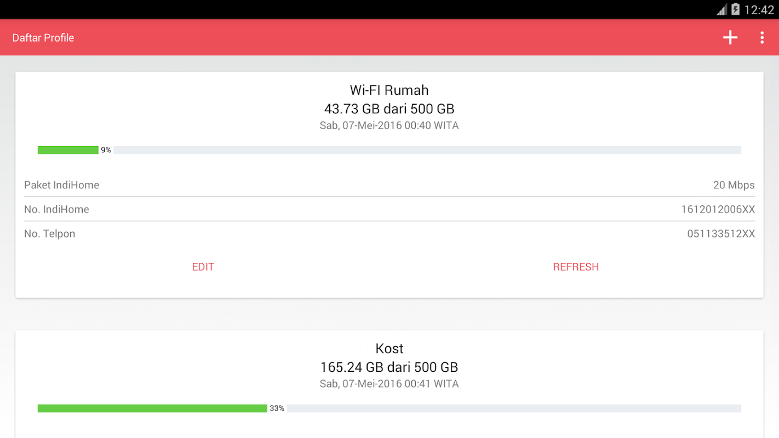Tap the 00:40 WITA update timestamp
The height and width of the screenshot is (438, 779).
(389, 125)
